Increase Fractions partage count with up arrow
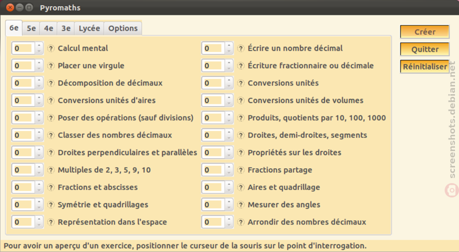The width and height of the screenshot is (459, 252). (x=229, y=166)
